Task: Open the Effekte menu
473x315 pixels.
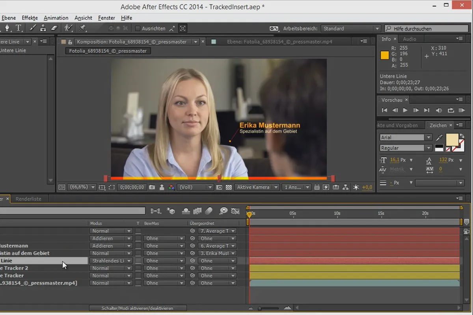Action: 30,18
